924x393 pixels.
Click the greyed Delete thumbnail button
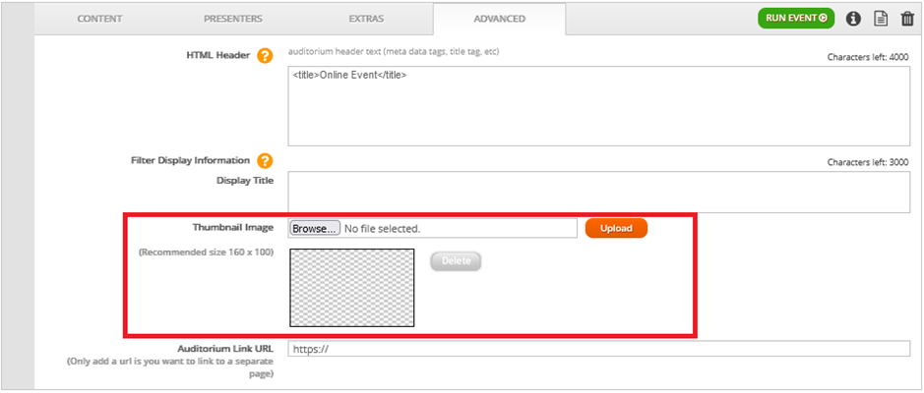coord(456,261)
